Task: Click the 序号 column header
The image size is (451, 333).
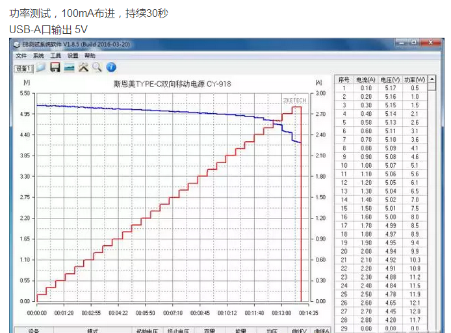Action: [344, 80]
